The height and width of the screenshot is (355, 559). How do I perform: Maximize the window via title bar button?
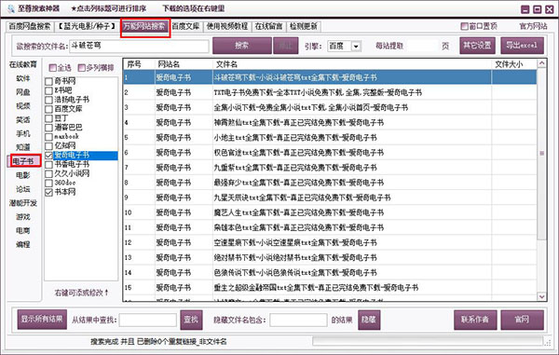tap(538, 9)
